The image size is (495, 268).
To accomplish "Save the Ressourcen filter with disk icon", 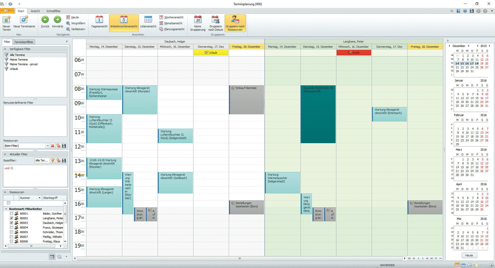I will pos(64,146).
